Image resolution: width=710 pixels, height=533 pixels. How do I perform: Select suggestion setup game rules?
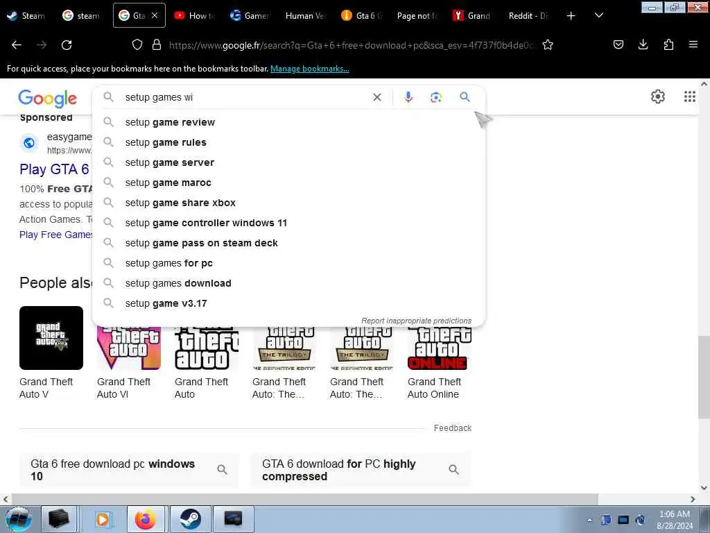coord(289,142)
